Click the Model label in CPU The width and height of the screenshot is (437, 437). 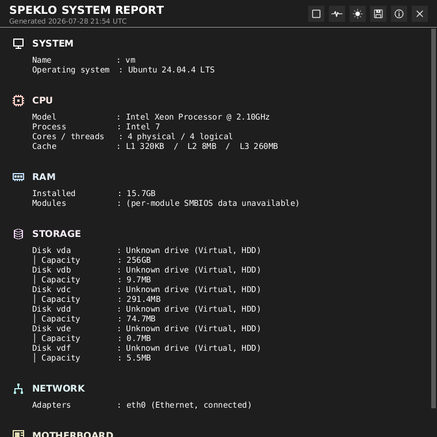tap(44, 117)
